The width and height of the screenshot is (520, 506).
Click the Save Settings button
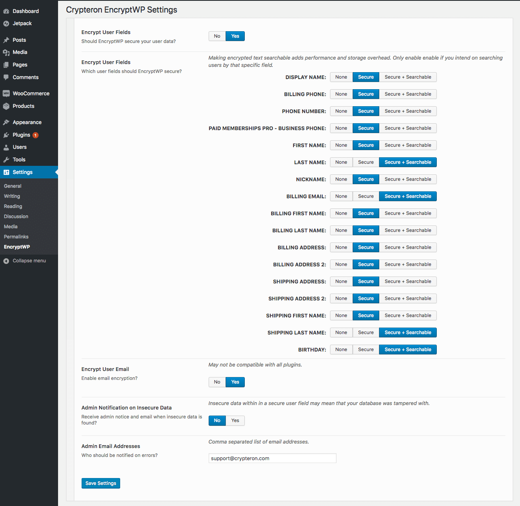tap(101, 483)
